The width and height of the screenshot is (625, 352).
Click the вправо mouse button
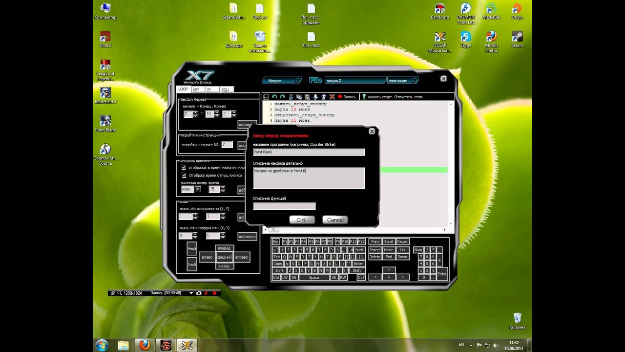(x=242, y=257)
